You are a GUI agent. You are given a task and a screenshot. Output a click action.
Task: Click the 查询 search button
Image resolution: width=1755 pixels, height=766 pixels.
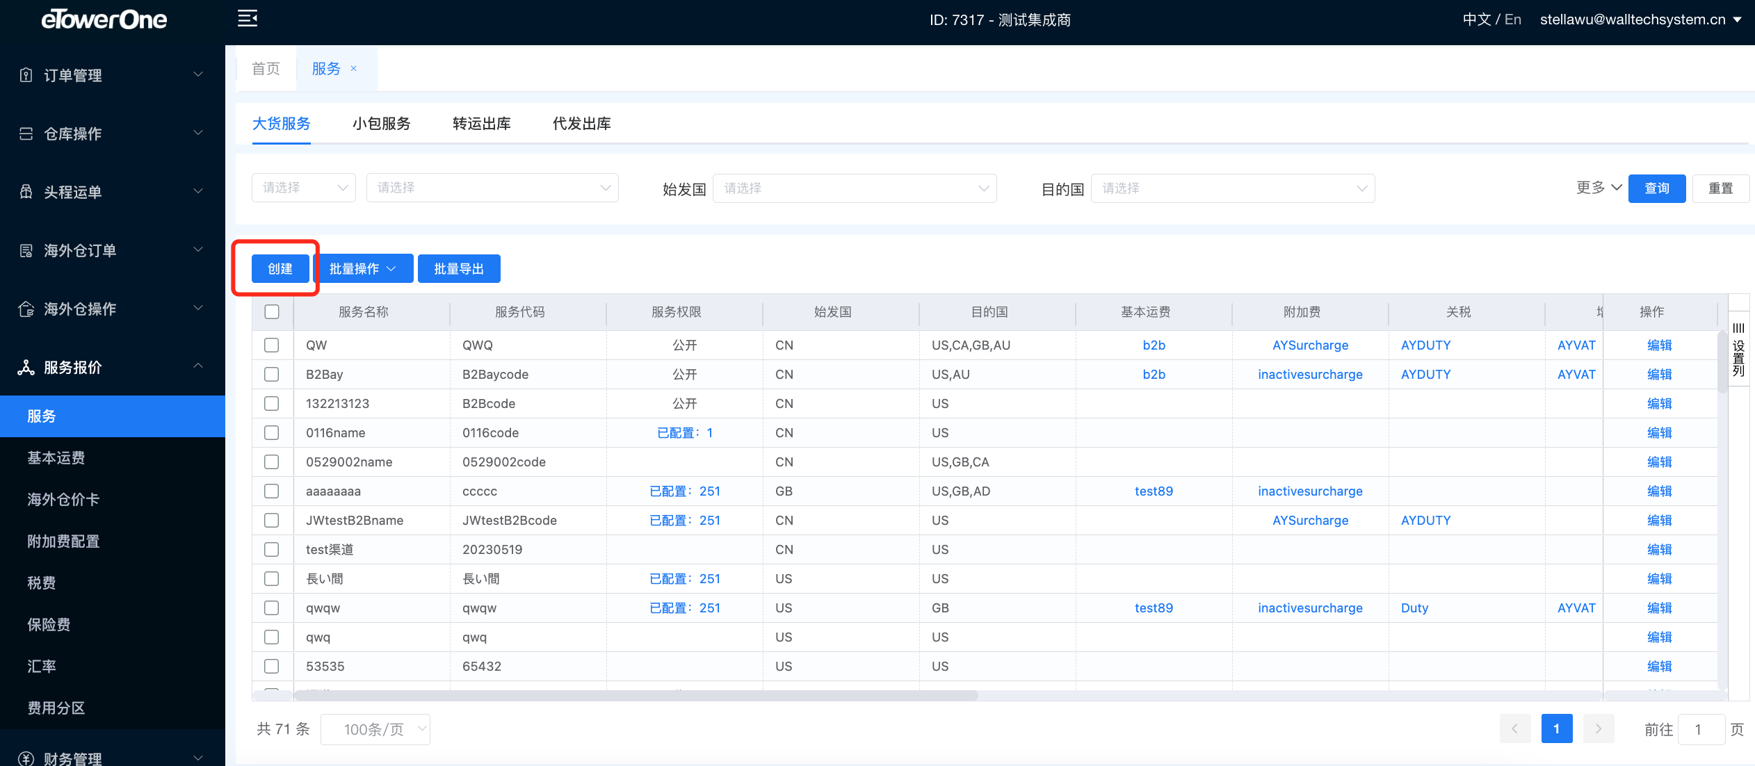pos(1656,188)
